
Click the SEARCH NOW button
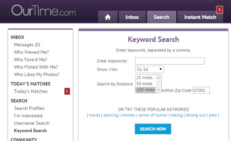(153, 129)
